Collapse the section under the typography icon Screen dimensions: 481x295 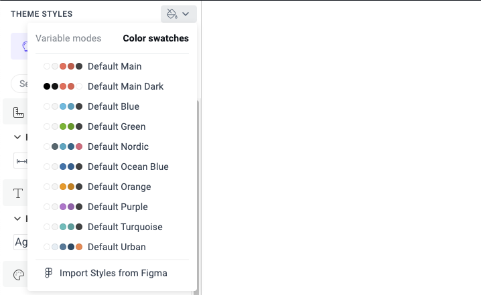click(17, 218)
